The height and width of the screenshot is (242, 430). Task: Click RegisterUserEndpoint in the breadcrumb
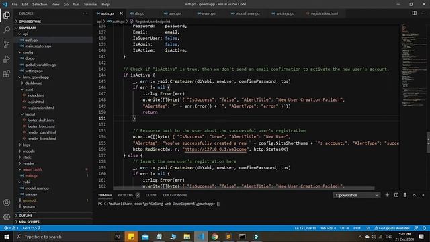tap(153, 22)
